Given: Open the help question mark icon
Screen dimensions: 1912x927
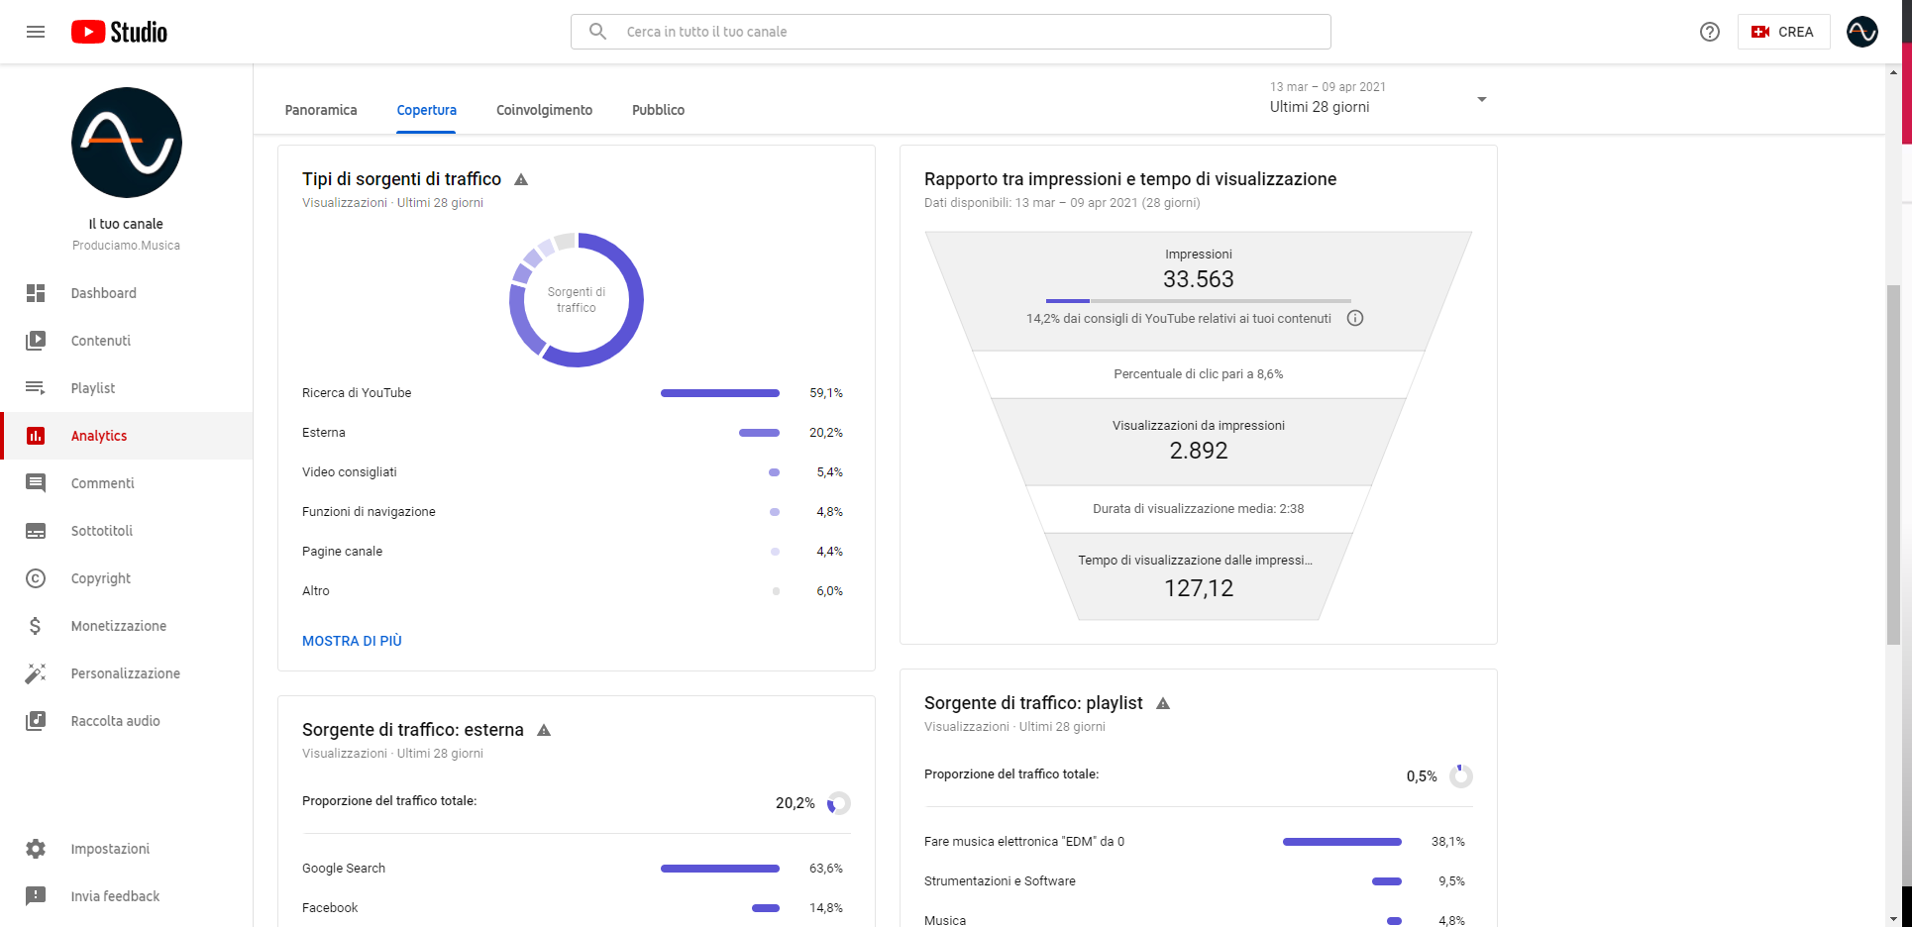Looking at the screenshot, I should coord(1710,32).
